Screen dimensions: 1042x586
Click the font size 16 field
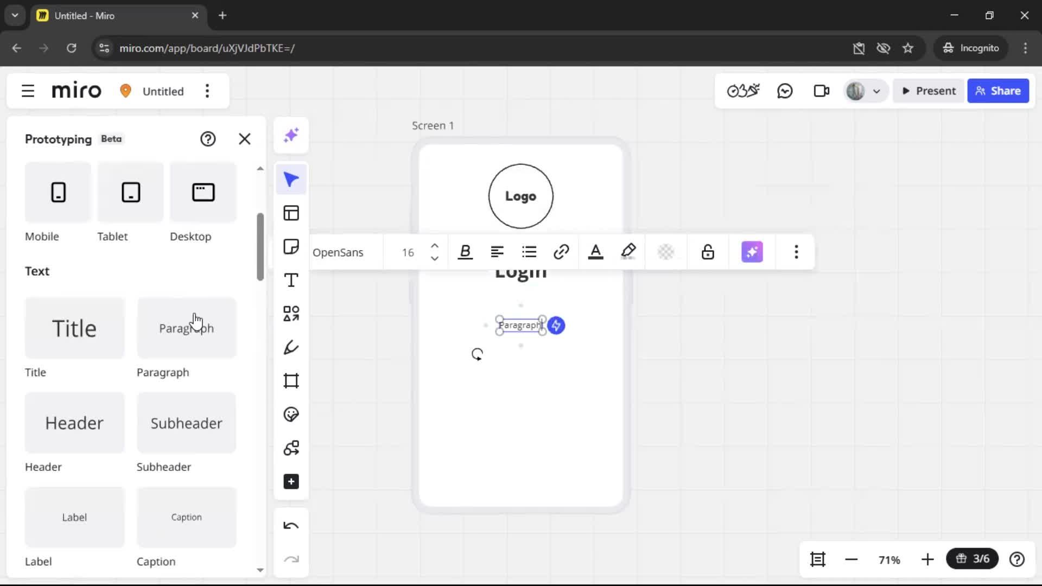(408, 253)
